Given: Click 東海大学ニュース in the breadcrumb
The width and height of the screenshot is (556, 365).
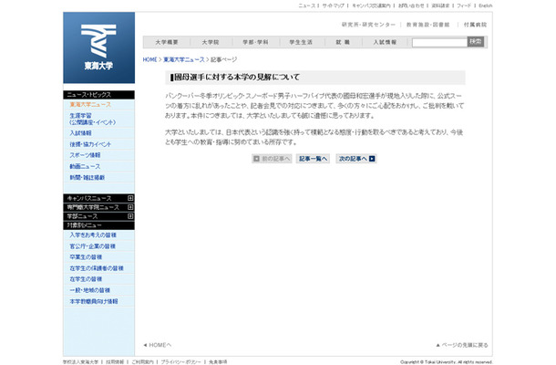Looking at the screenshot, I should (x=184, y=59).
